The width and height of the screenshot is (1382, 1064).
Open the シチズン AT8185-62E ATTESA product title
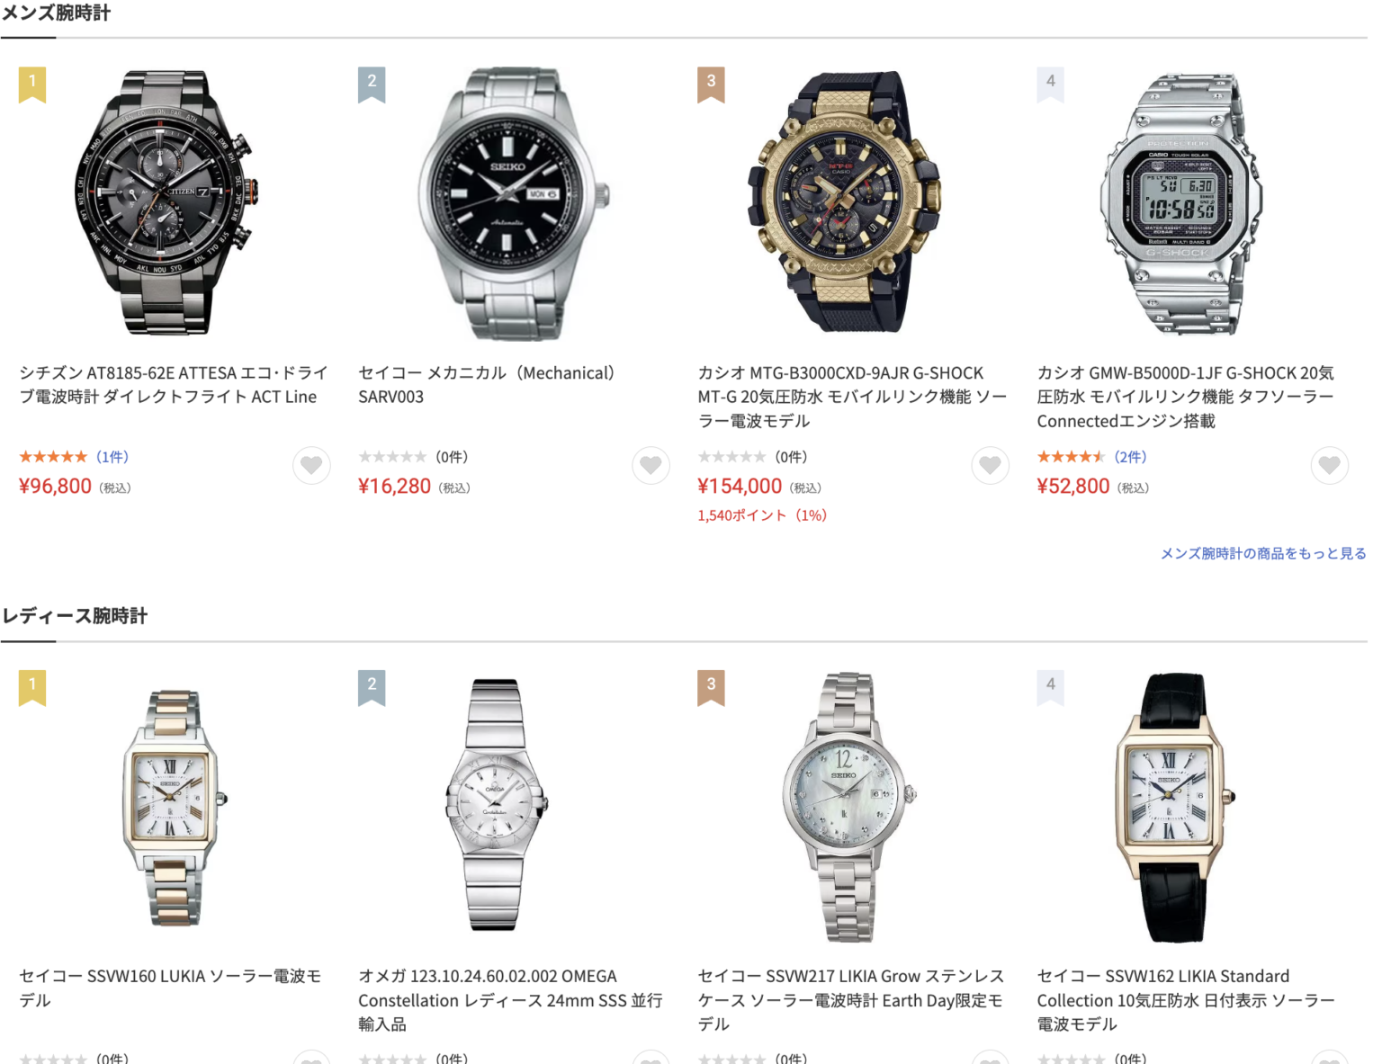174,385
